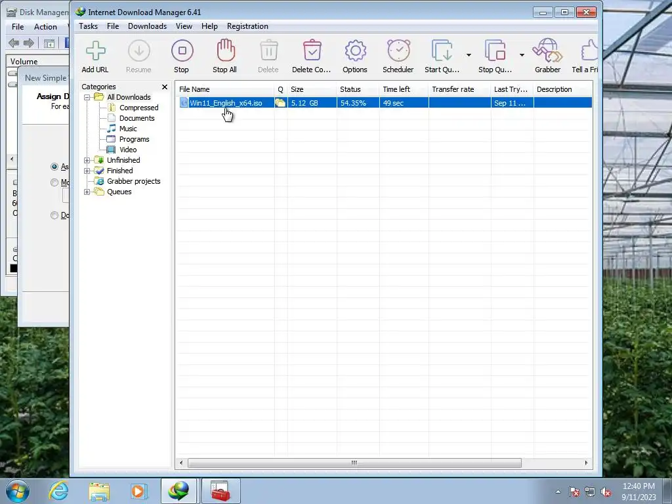Screen dimensions: 672x504
Task: Click the download list scrollbar right arrow
Action: [x=586, y=463]
